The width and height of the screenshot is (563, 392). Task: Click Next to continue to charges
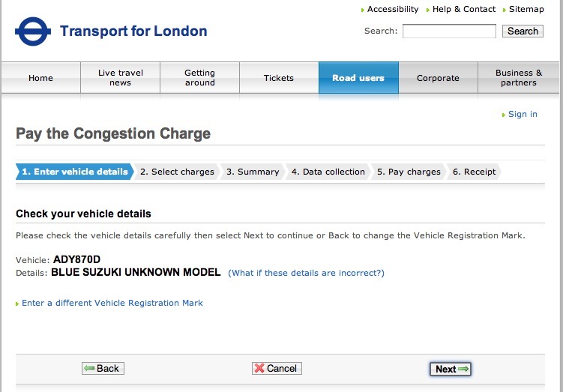point(451,369)
